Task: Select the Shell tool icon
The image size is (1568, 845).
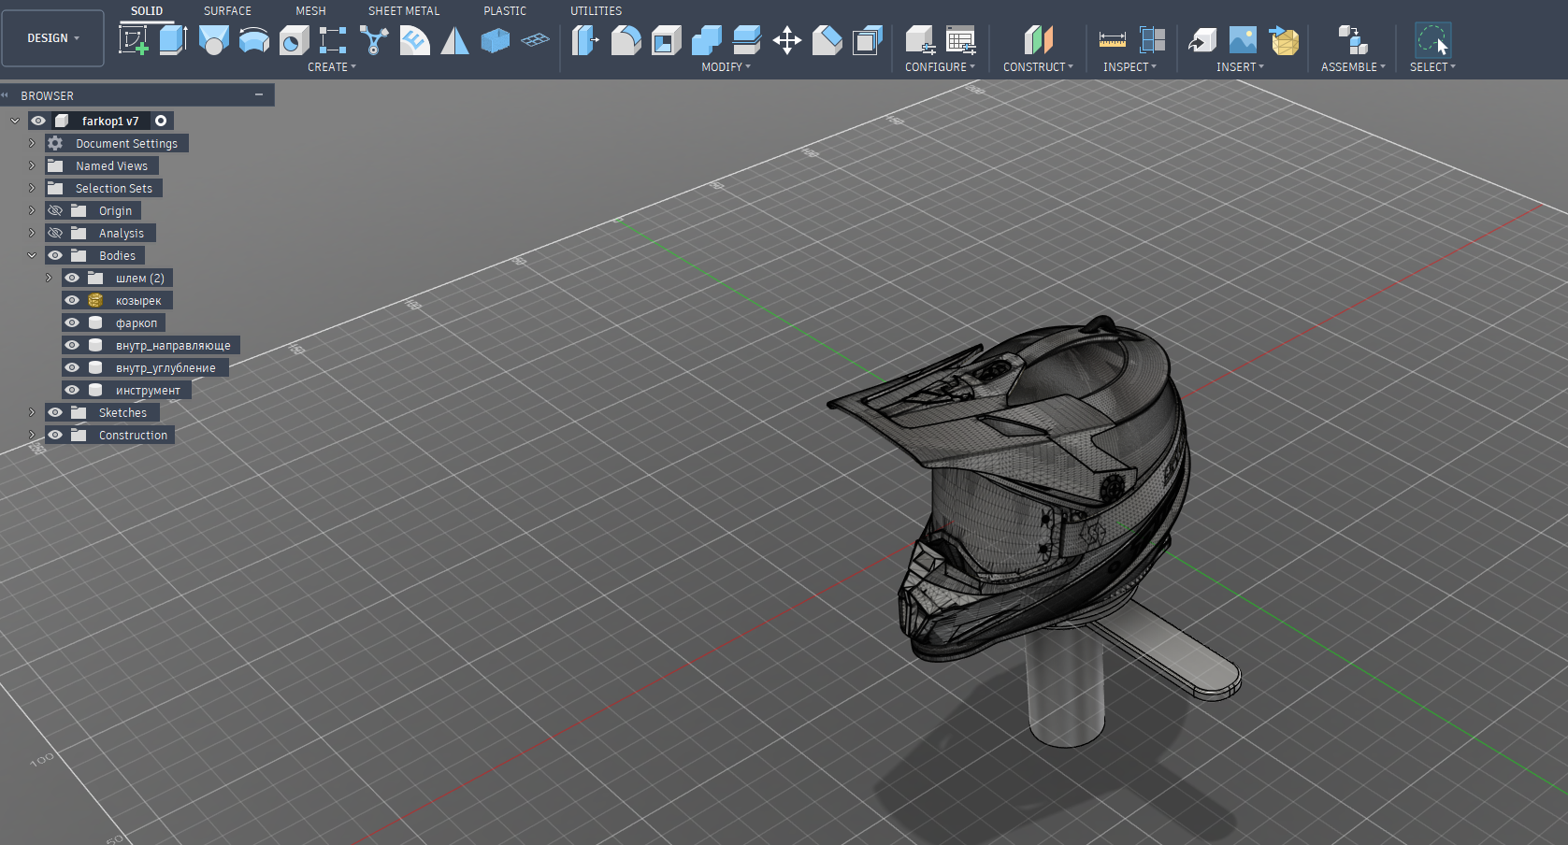Action: point(666,40)
